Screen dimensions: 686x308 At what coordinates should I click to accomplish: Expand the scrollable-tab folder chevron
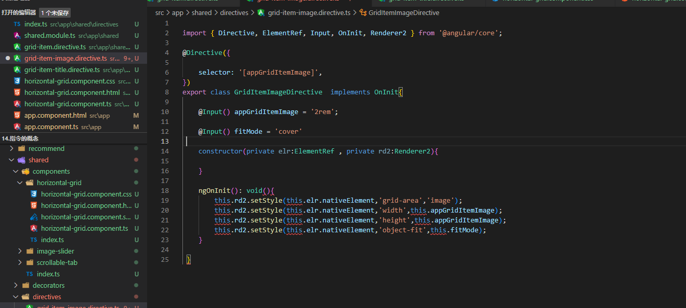click(x=20, y=263)
